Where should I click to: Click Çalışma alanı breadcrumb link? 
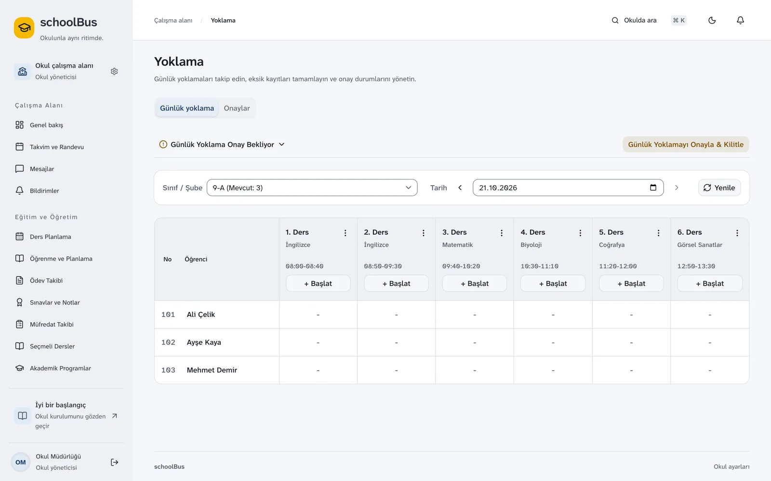(x=173, y=20)
